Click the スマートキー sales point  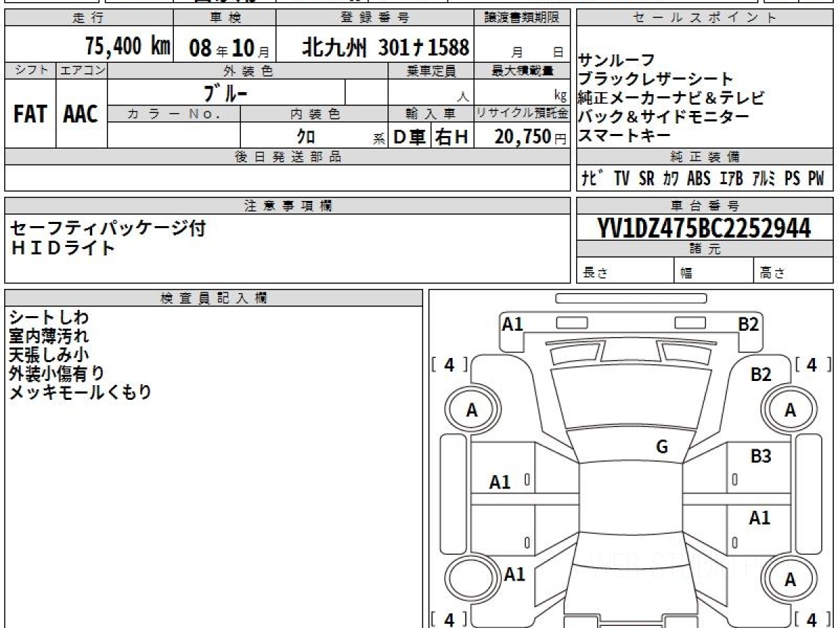[624, 135]
